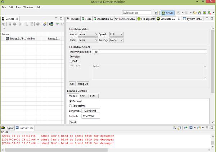Open the Window menu
The width and height of the screenshot is (216, 152).
[28, 7]
